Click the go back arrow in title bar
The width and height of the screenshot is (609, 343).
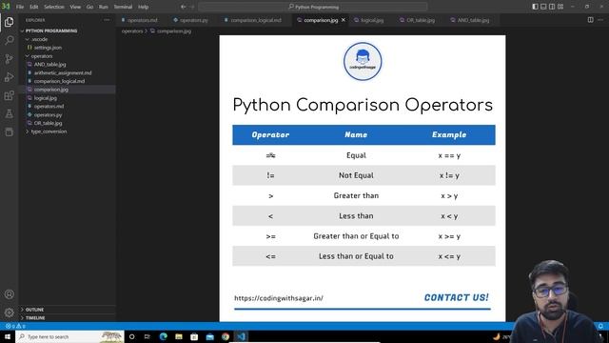[183, 7]
